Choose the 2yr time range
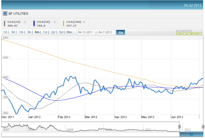Image resolution: width=205 pixels, height=138 pixels. tap(53, 32)
